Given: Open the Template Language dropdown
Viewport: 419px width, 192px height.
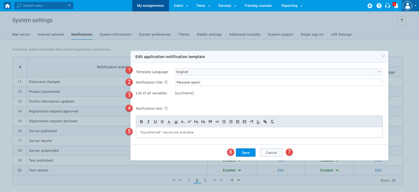Looking at the screenshot, I should (x=379, y=72).
